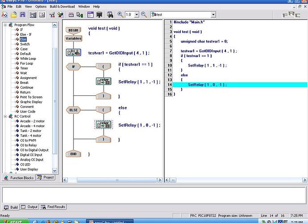This screenshot has width=308, height=223.
Task: Click the zoom out magnifier icon
Action: tap(144, 15)
